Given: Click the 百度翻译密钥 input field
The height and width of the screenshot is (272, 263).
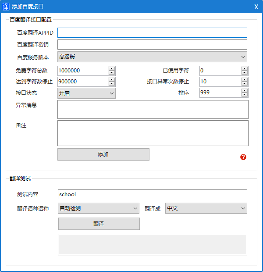Looking at the screenshot, I should point(152,44).
